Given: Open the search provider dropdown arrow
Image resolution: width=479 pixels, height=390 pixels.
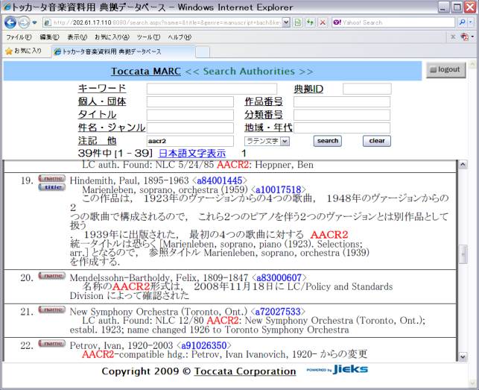Looking at the screenshot, I should pos(471,22).
